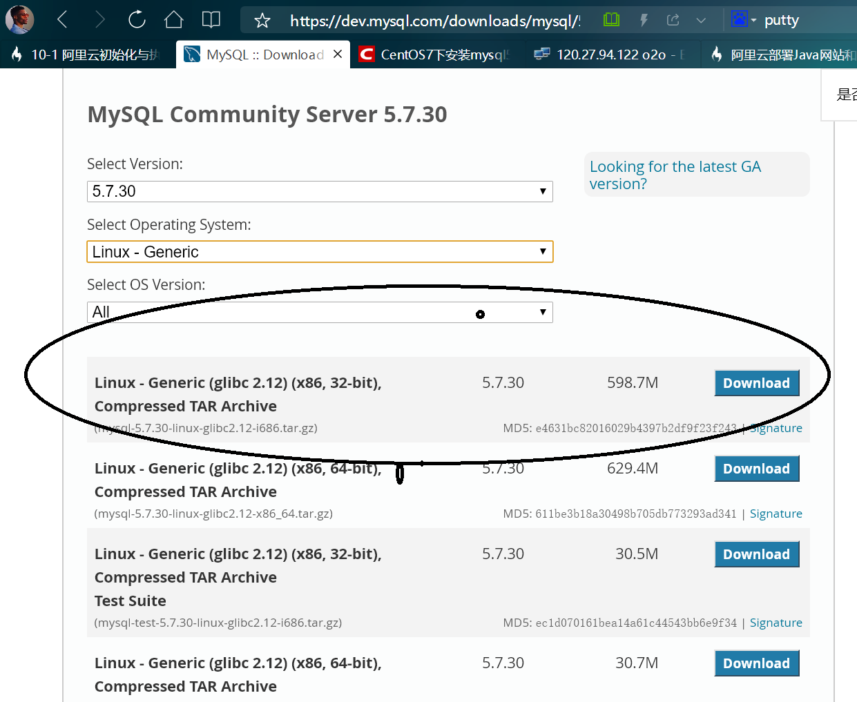
Task: Close the MySQL Download tab
Action: click(x=338, y=54)
